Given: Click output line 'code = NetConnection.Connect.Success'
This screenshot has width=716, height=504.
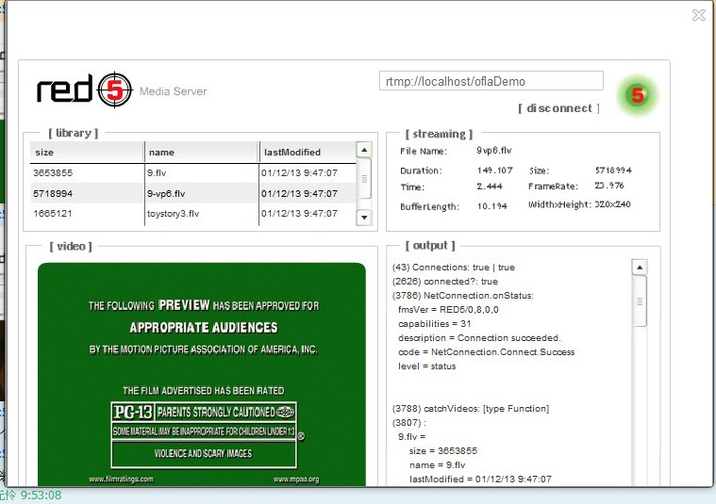Looking at the screenshot, I should click(487, 352).
